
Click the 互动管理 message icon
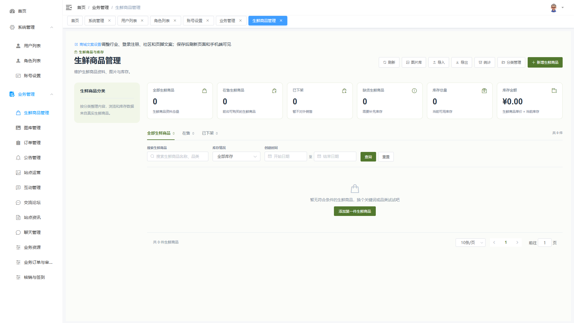pos(18,188)
